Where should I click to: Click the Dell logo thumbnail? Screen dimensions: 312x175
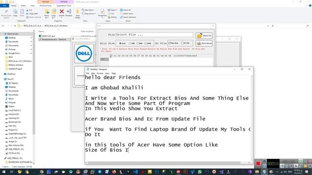pyautogui.click(x=84, y=53)
